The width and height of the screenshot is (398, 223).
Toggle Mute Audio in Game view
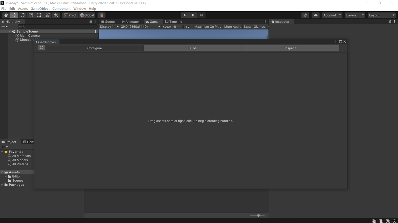click(232, 27)
